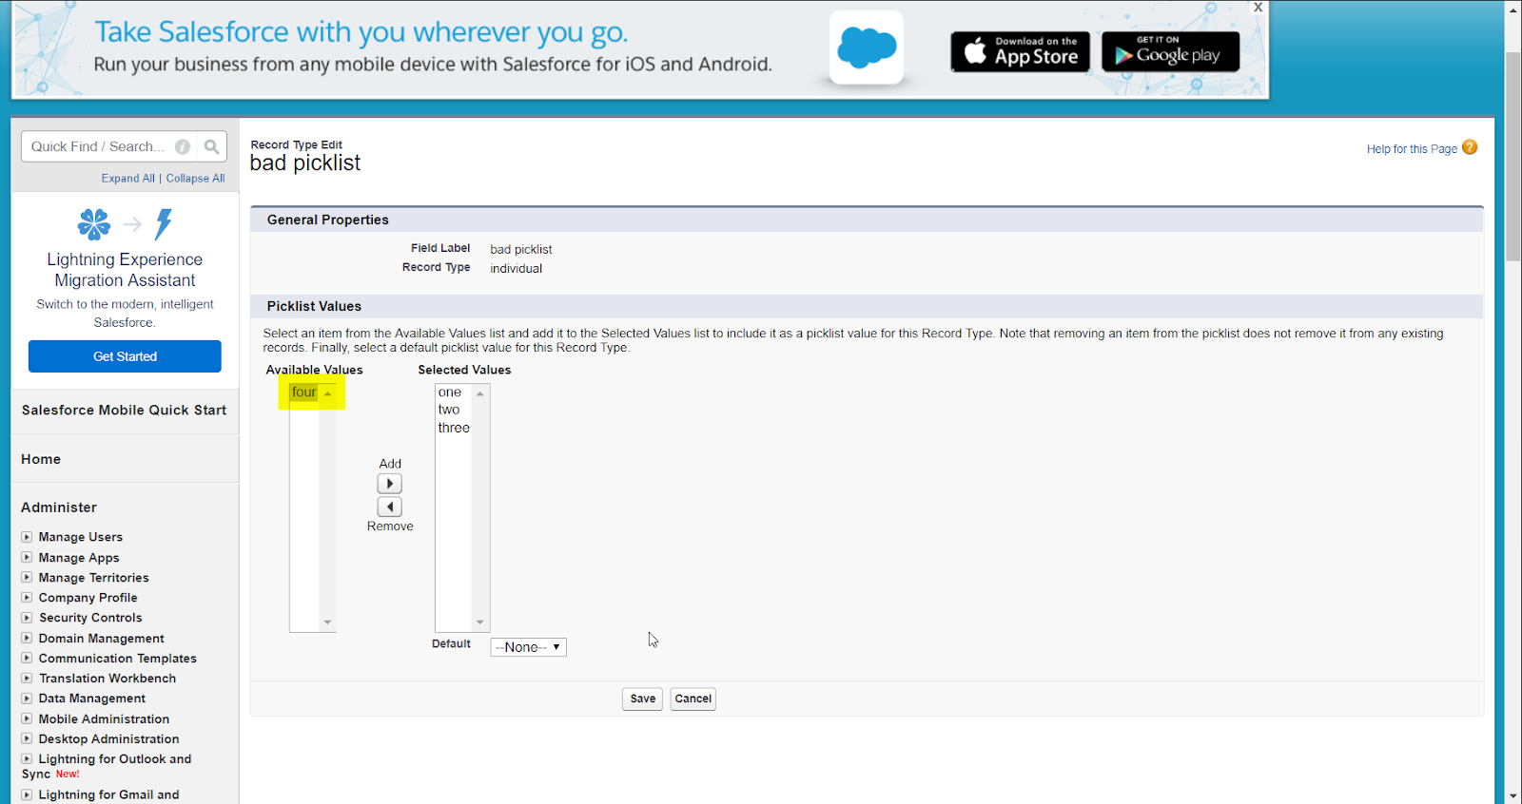Open the Default picklist value dropdown

click(x=528, y=647)
